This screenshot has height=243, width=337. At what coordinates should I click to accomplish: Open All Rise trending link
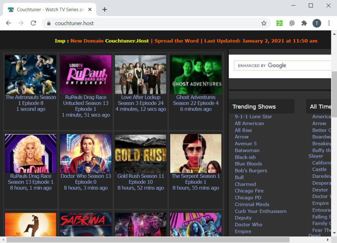243,130
